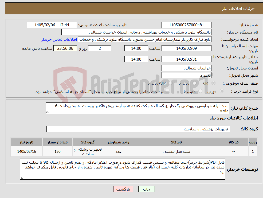Screen dimensions: 263x198
Task: Click the item code cell showing --
Action: tap(233, 151)
